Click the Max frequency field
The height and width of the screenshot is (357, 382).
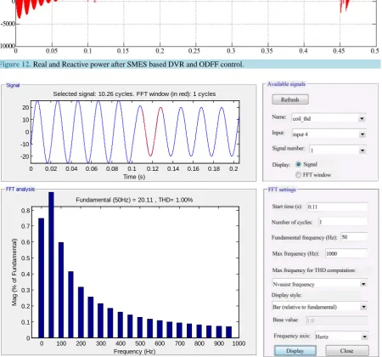pyautogui.click(x=346, y=253)
